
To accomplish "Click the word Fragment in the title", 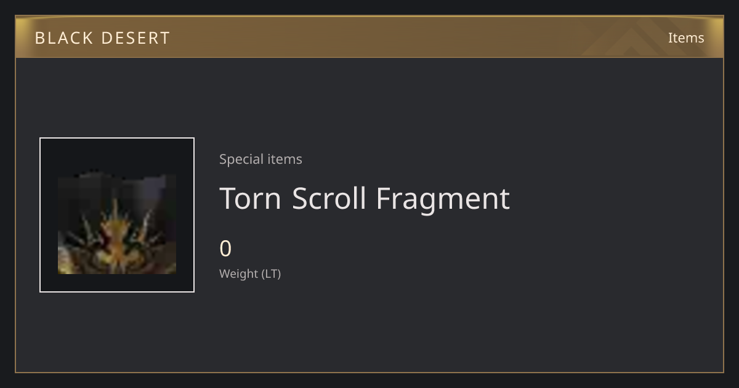I will pyautogui.click(x=443, y=200).
